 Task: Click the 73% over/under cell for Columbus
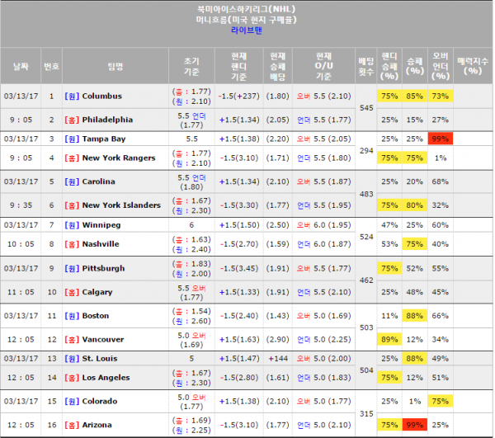pyautogui.click(x=441, y=96)
